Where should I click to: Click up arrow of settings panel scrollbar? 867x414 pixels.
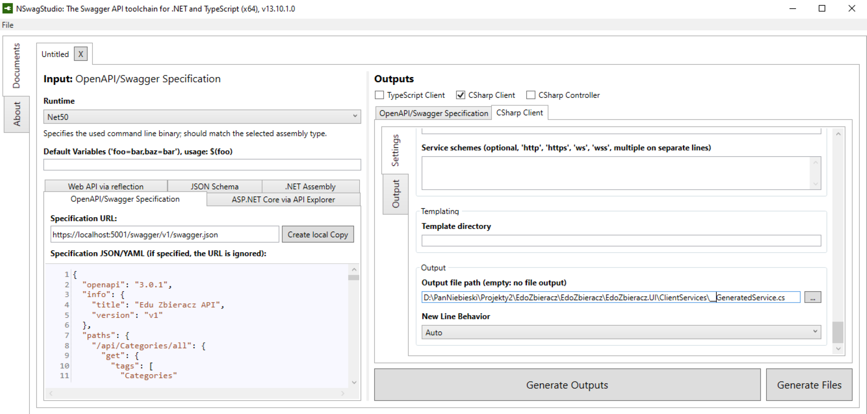(838, 134)
